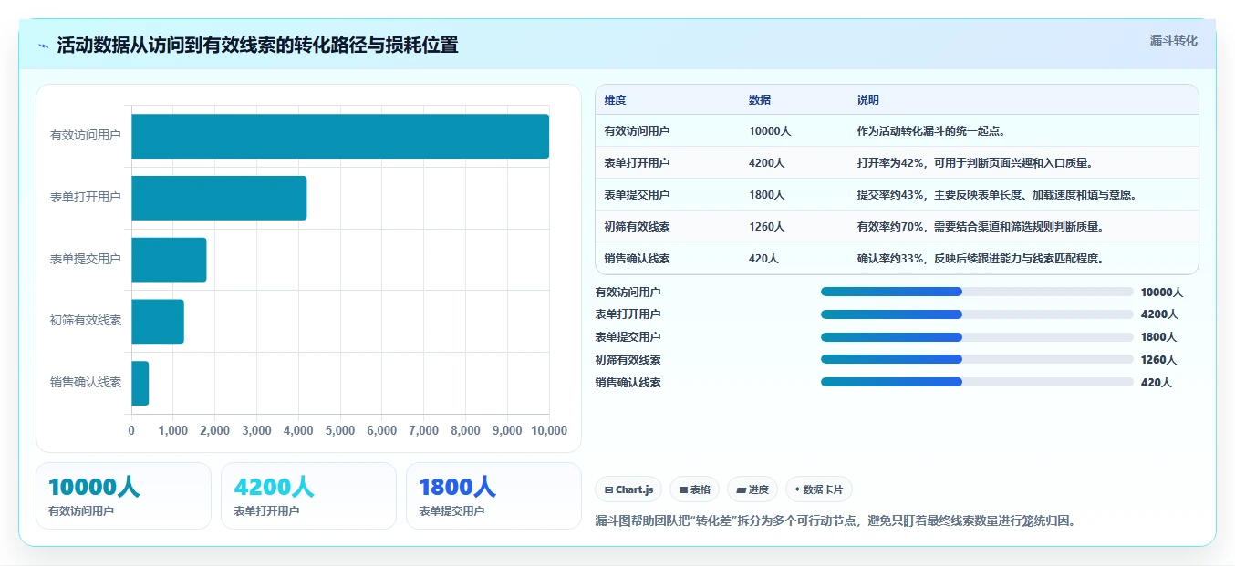Click the 销售确认线索 bar in the chart
The image size is (1235, 566).
pyautogui.click(x=140, y=383)
